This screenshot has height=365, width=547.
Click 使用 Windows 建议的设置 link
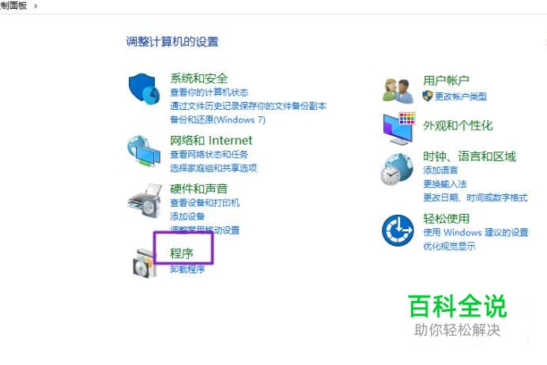point(476,232)
